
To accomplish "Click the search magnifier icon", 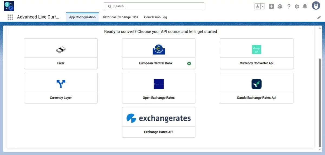I will coord(110,6).
